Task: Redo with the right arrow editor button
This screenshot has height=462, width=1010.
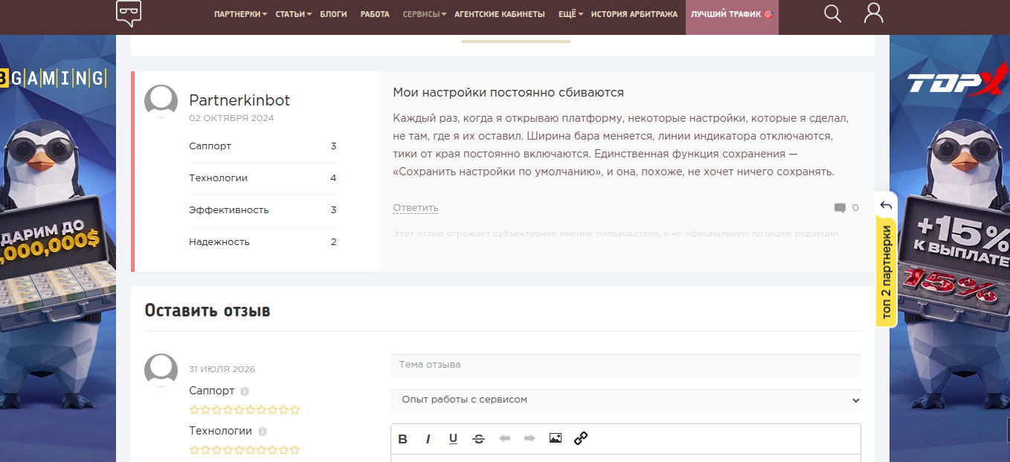Action: [x=530, y=439]
